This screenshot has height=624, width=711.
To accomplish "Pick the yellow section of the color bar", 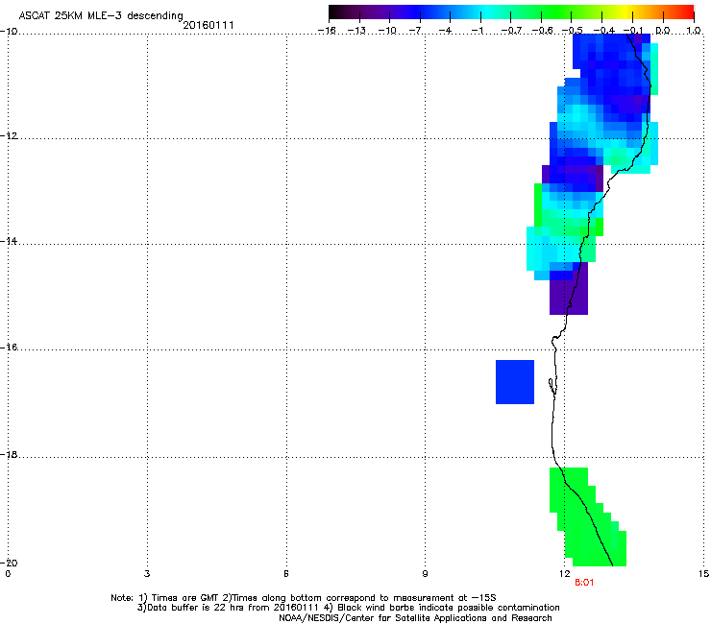I will [x=625, y=12].
